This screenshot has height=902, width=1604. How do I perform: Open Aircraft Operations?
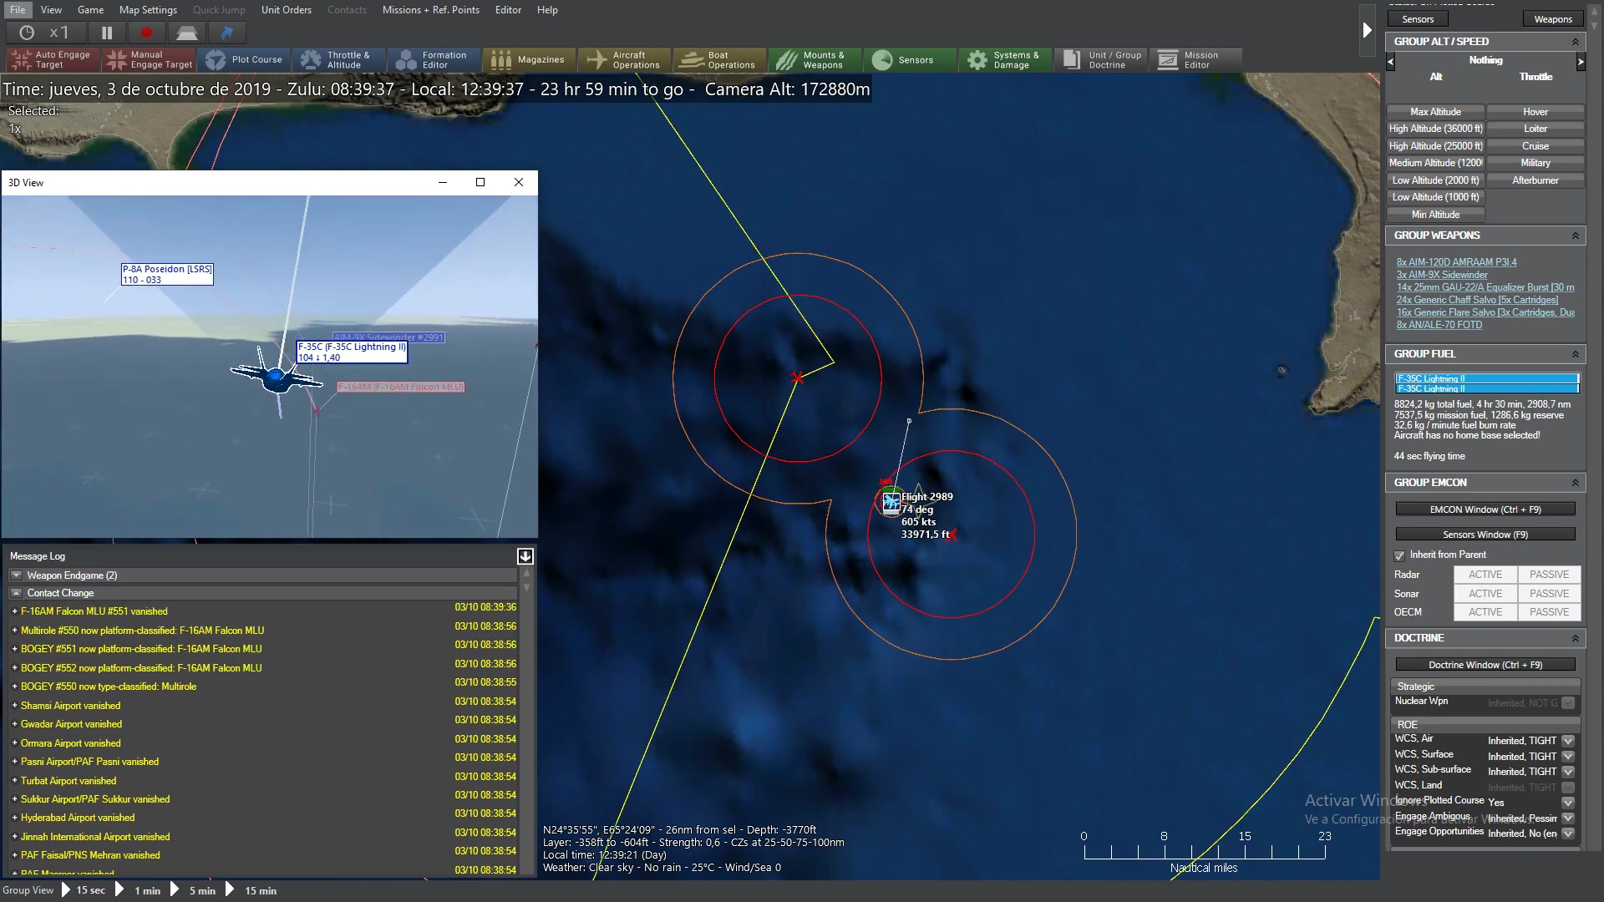(x=623, y=59)
